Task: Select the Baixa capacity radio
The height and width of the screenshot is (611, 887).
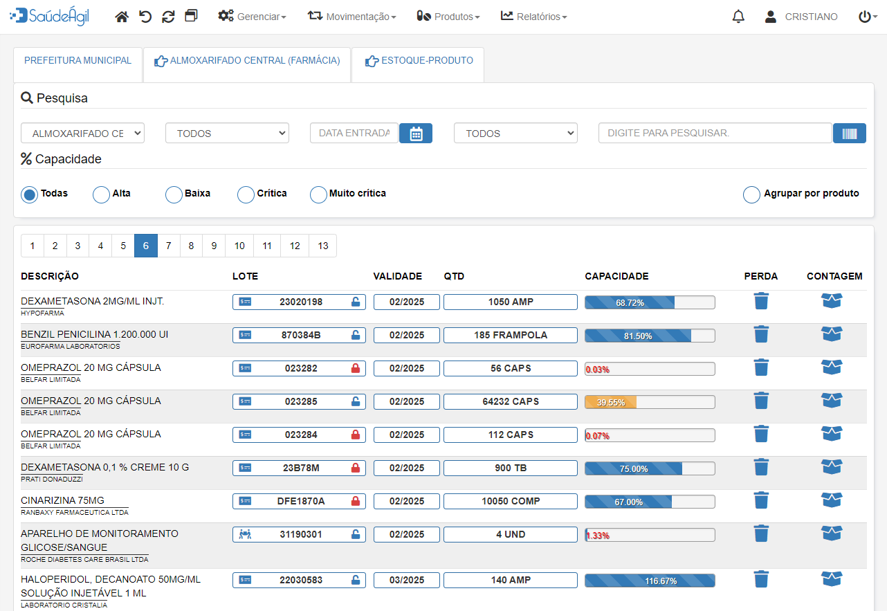Action: pyautogui.click(x=174, y=194)
